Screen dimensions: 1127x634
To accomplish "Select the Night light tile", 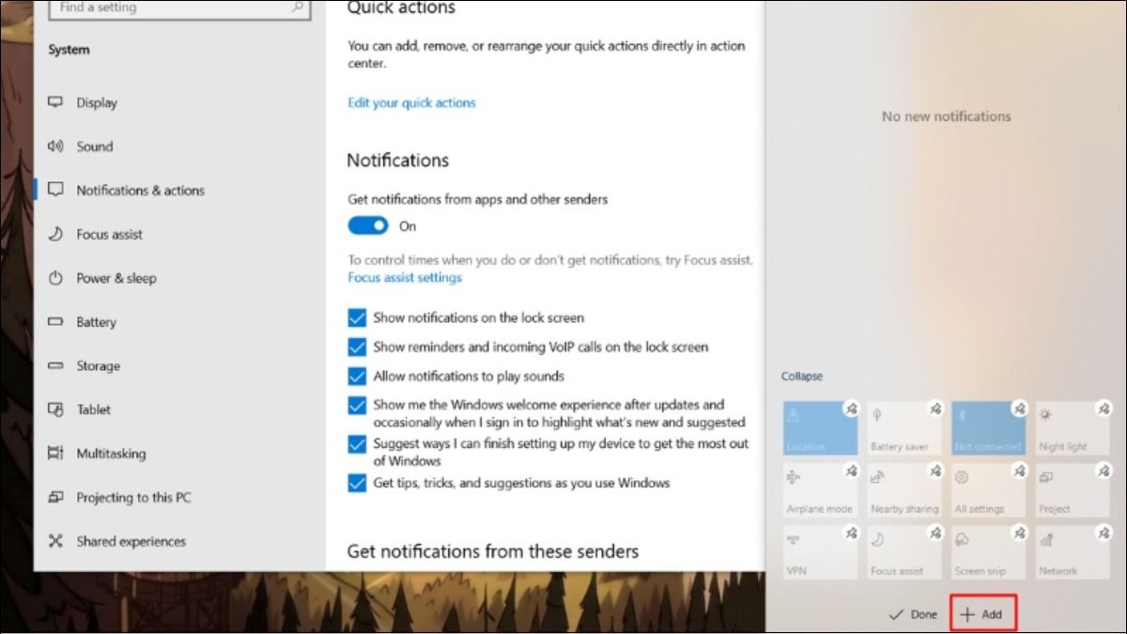I will click(x=1073, y=428).
